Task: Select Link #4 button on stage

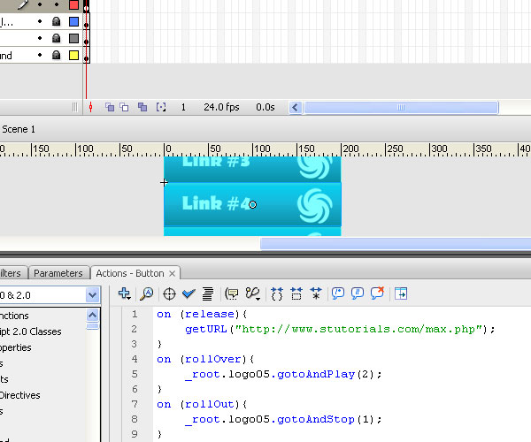Action: tap(252, 204)
